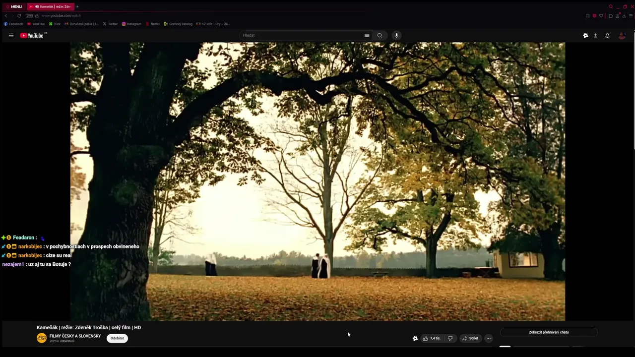Bookmark page with the heart icon
The image size is (635, 357).
point(601,16)
